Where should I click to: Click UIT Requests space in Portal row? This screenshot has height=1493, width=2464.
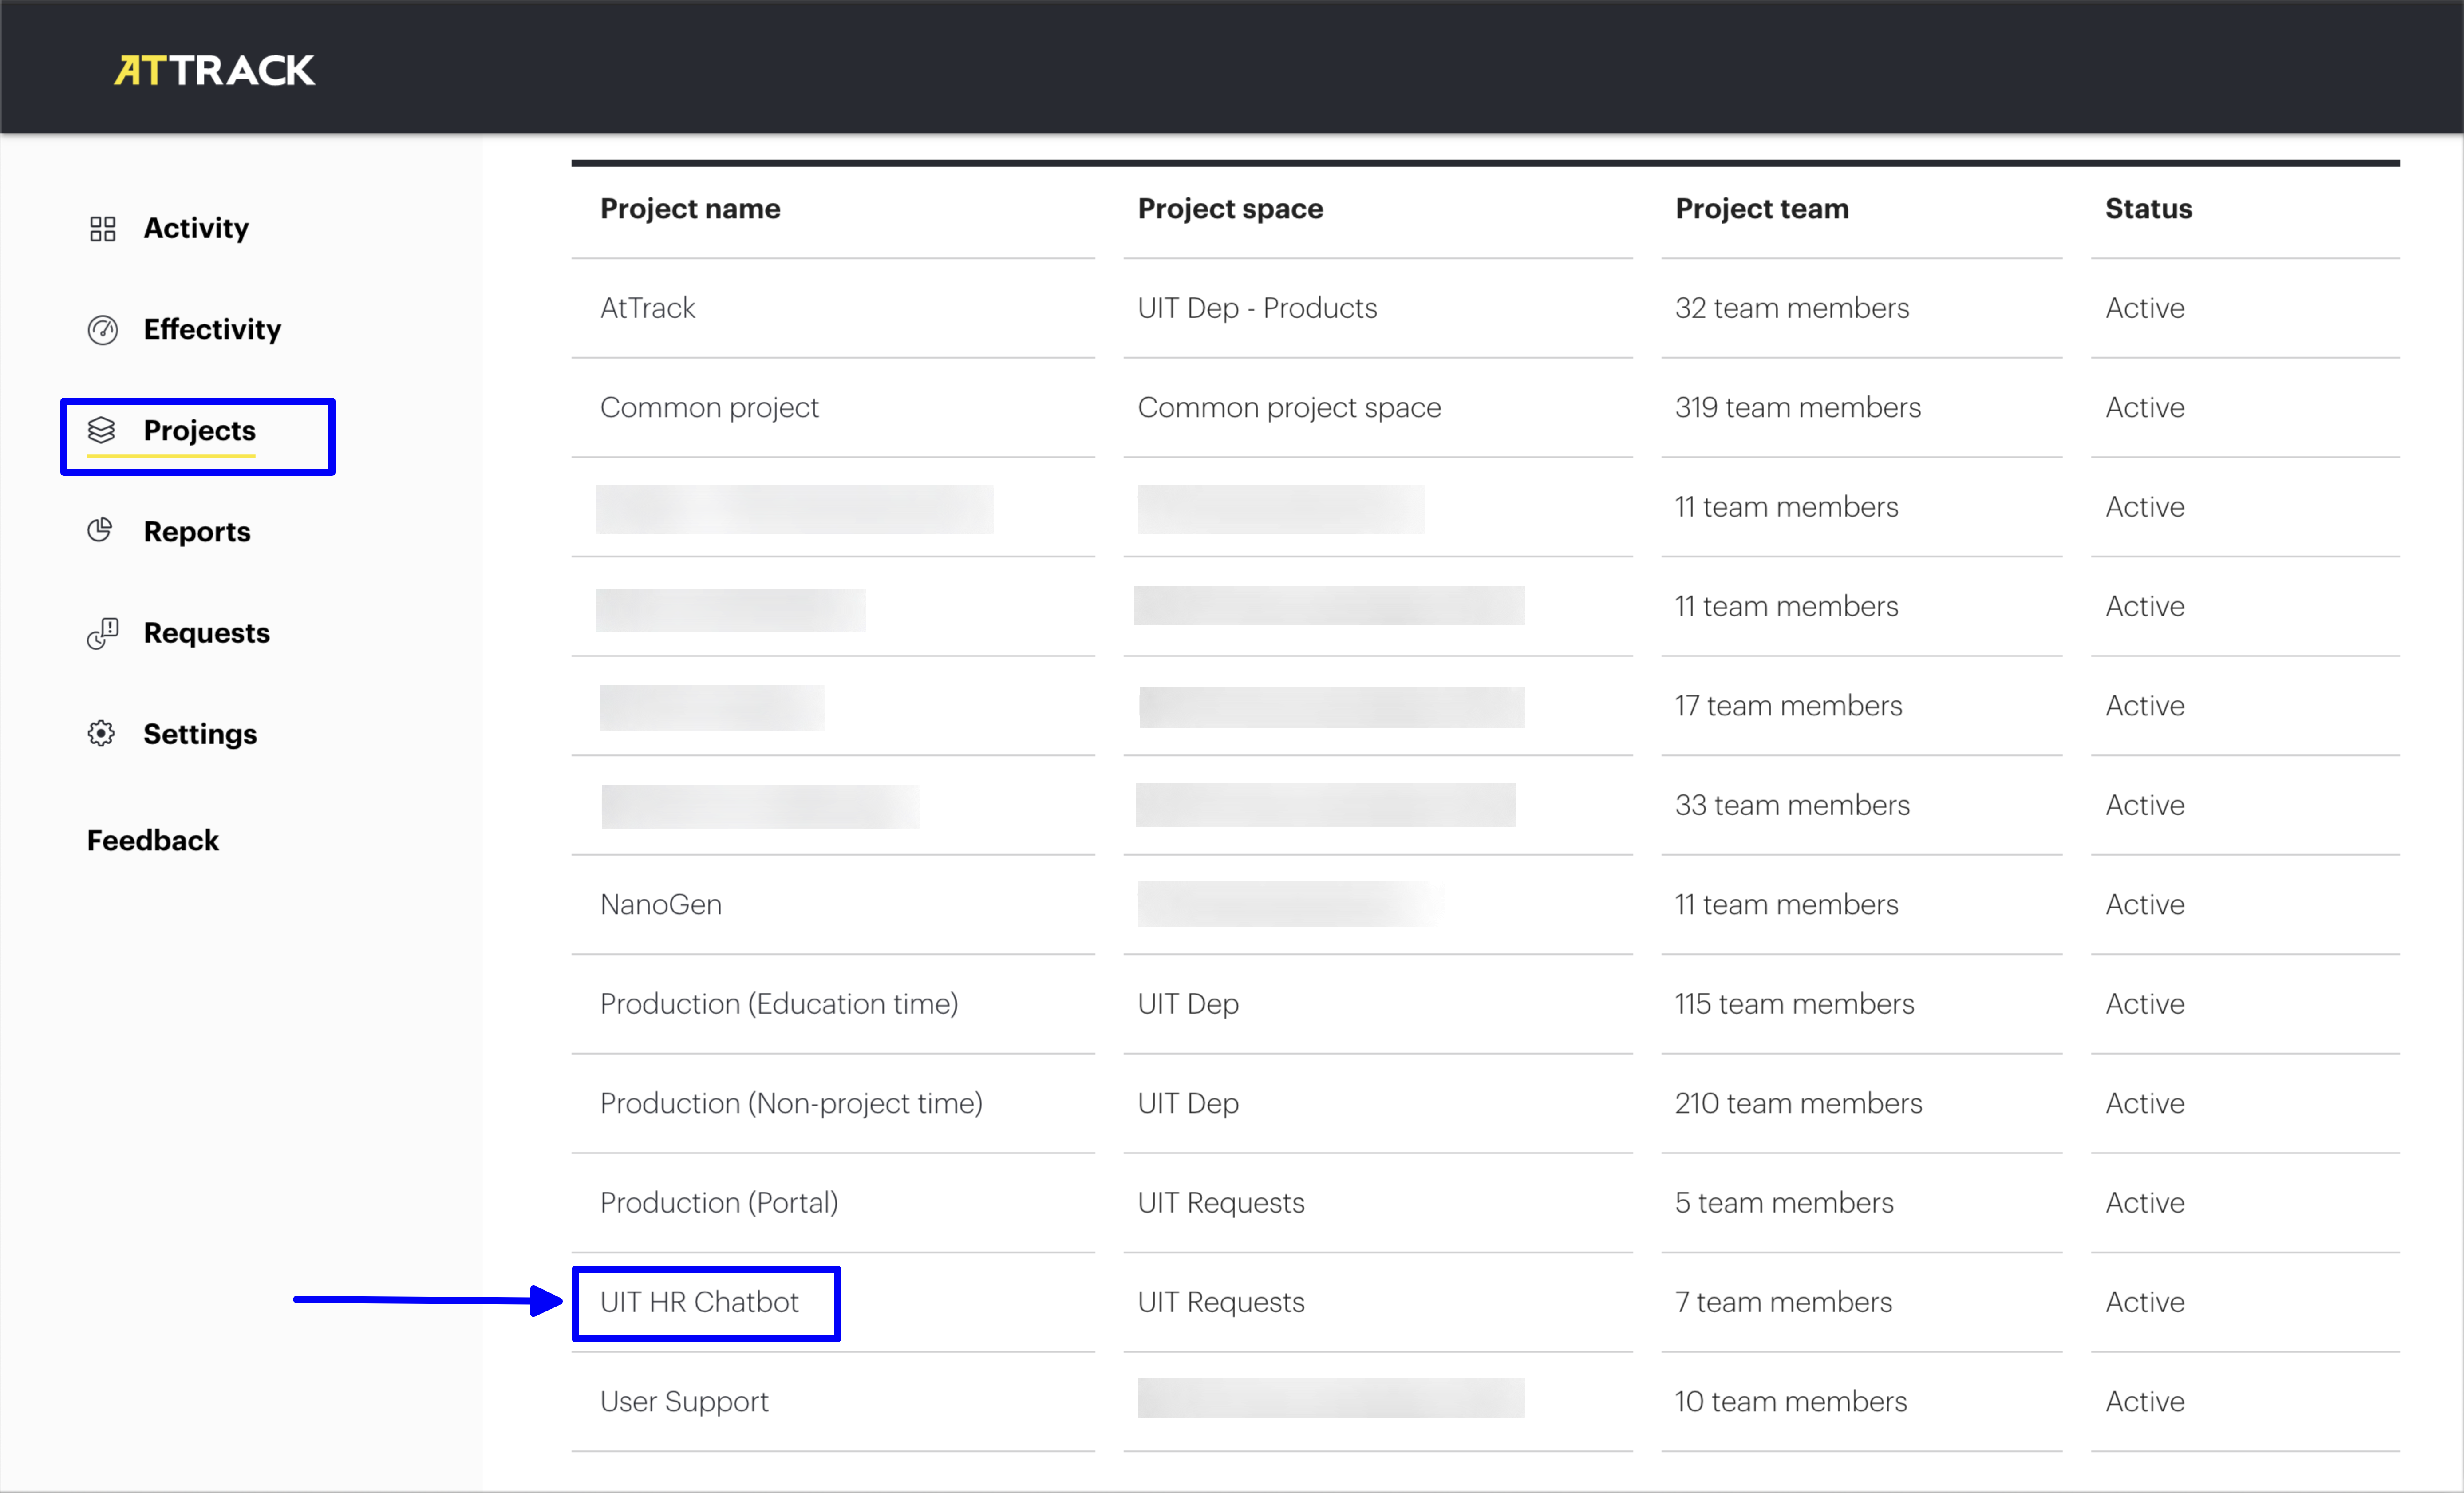coord(1221,1203)
